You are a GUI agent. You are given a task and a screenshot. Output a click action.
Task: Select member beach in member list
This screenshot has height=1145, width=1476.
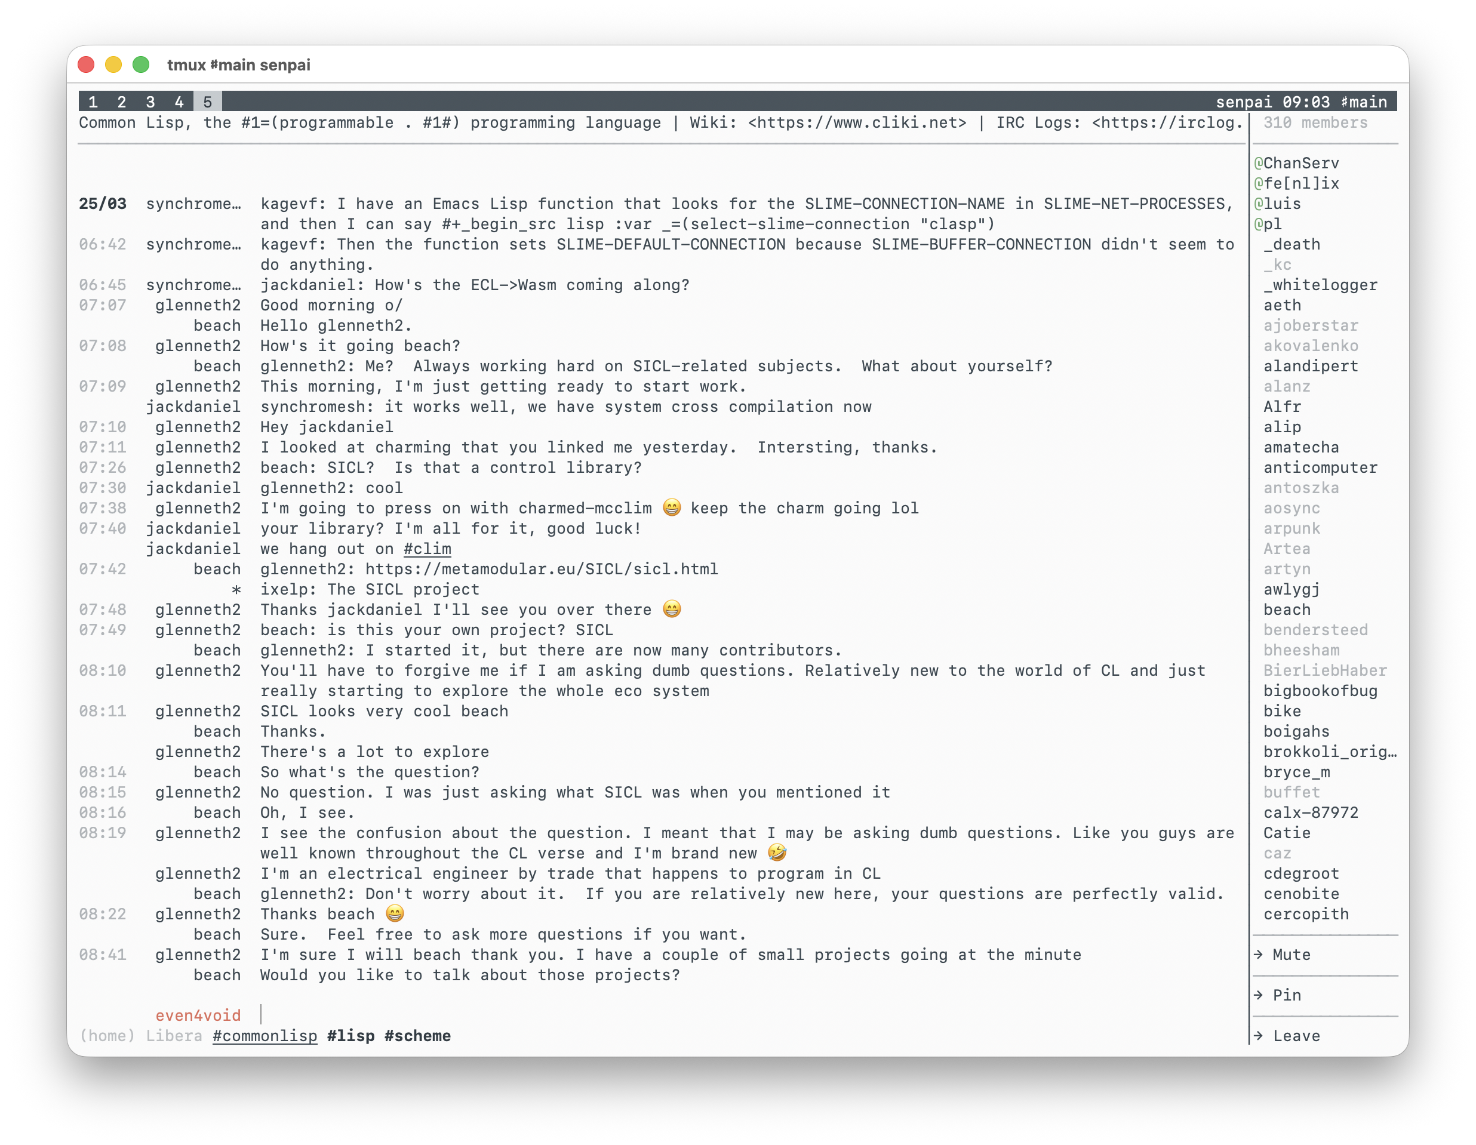point(1287,610)
